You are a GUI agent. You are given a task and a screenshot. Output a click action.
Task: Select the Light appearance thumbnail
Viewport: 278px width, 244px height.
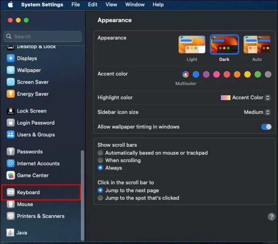click(x=192, y=45)
